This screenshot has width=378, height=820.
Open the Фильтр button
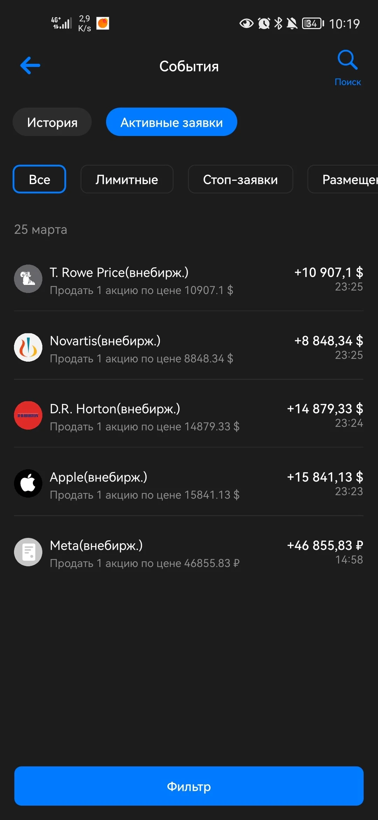(x=189, y=786)
